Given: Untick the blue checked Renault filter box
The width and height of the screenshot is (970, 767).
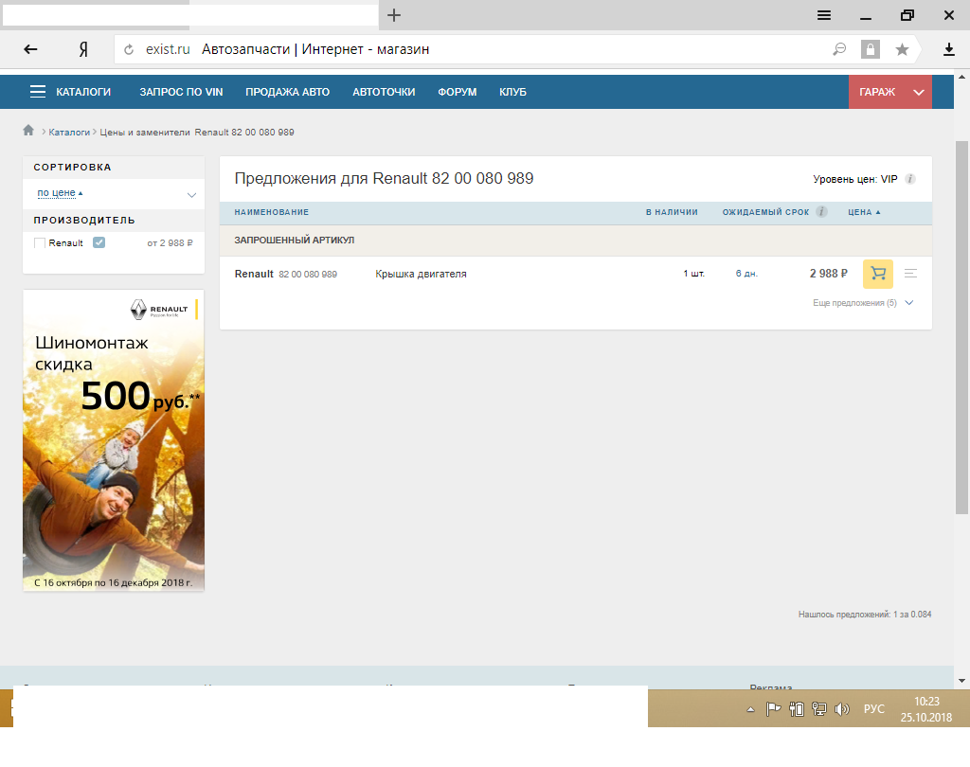Looking at the screenshot, I should click(x=99, y=242).
